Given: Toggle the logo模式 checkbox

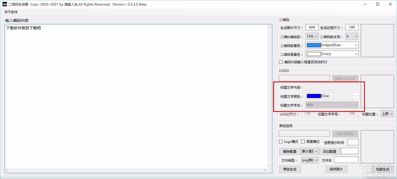Looking at the screenshot, I should point(281,142).
